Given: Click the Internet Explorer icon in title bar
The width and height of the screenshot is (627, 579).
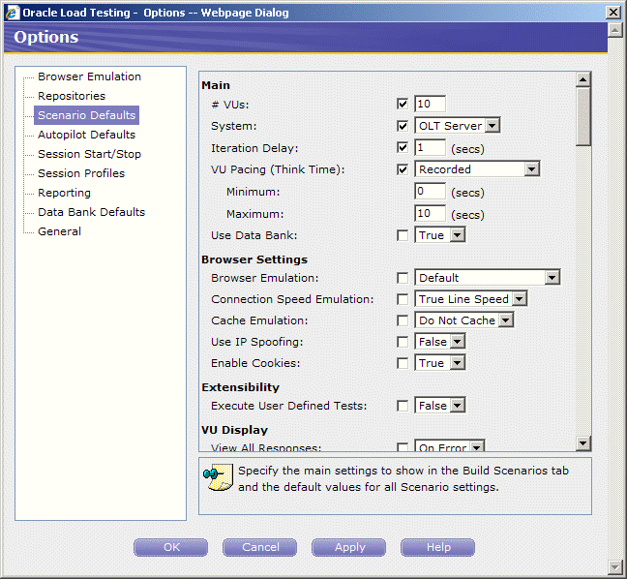Looking at the screenshot, I should [13, 13].
